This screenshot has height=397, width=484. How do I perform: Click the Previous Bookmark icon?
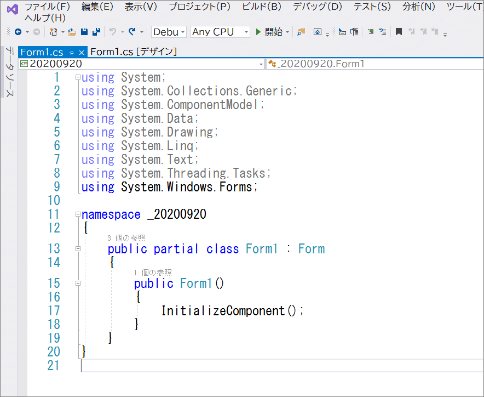click(x=412, y=31)
